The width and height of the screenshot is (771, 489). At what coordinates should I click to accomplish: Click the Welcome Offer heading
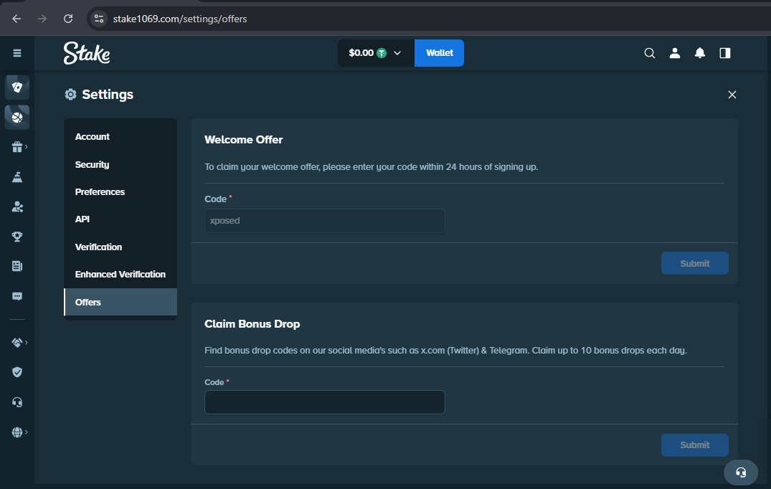[x=243, y=140]
